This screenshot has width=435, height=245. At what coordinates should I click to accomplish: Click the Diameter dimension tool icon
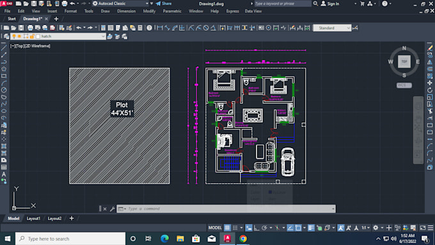pos(206,27)
